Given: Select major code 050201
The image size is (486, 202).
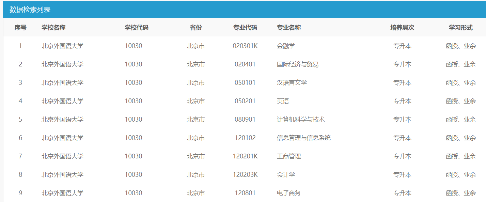Looking at the screenshot, I should (x=245, y=101).
